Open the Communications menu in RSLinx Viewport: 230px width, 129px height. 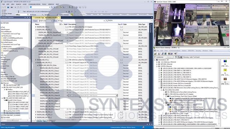tap(175, 51)
